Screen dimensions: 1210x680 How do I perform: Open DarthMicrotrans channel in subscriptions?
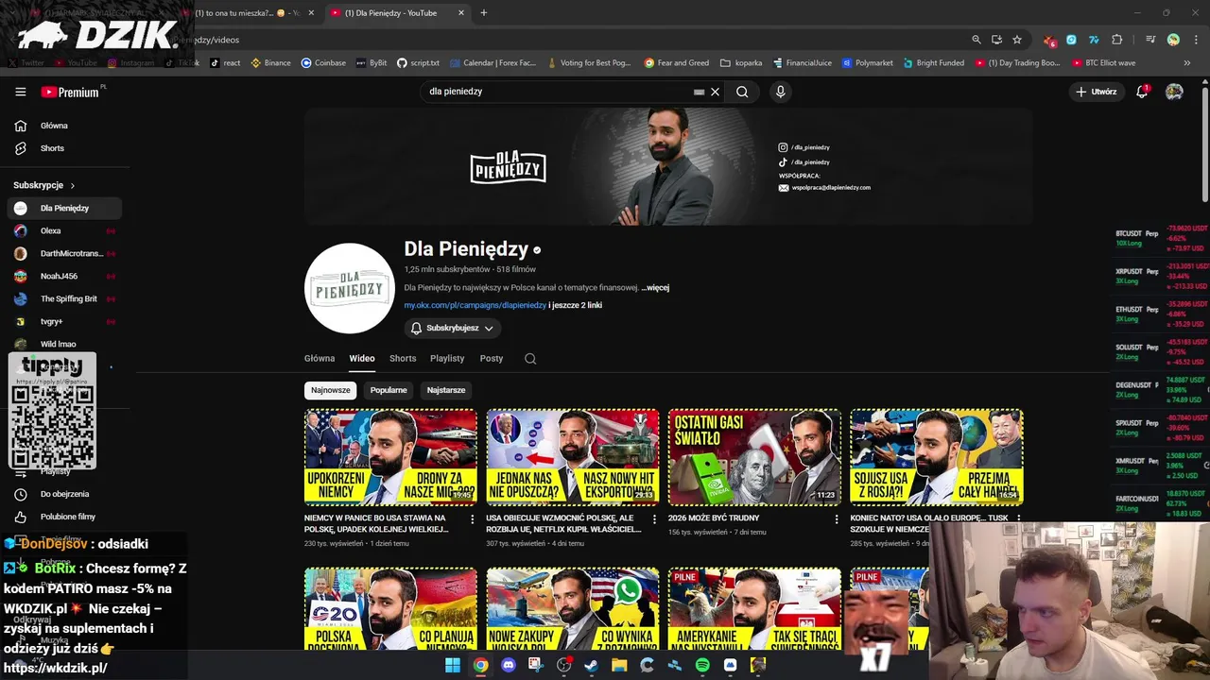[64, 253]
